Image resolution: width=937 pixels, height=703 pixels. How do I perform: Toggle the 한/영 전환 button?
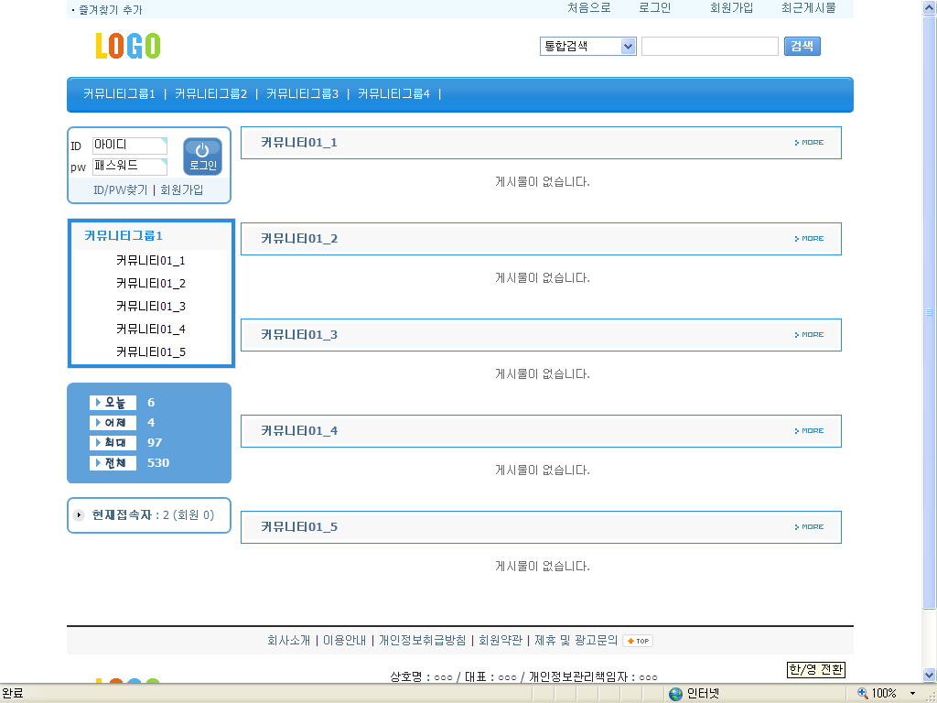pos(816,670)
